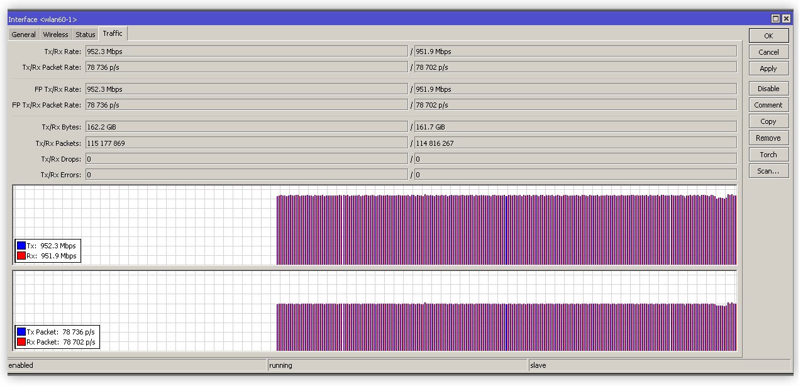Click the Rx Bytes field showing 161.7 GiB

(575, 127)
